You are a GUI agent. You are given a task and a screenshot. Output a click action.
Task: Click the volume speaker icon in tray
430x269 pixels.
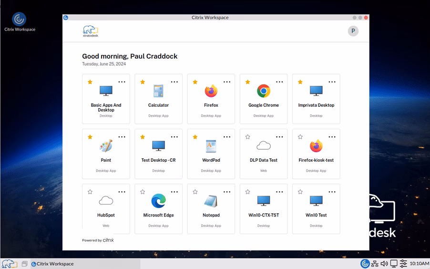pyautogui.click(x=384, y=264)
